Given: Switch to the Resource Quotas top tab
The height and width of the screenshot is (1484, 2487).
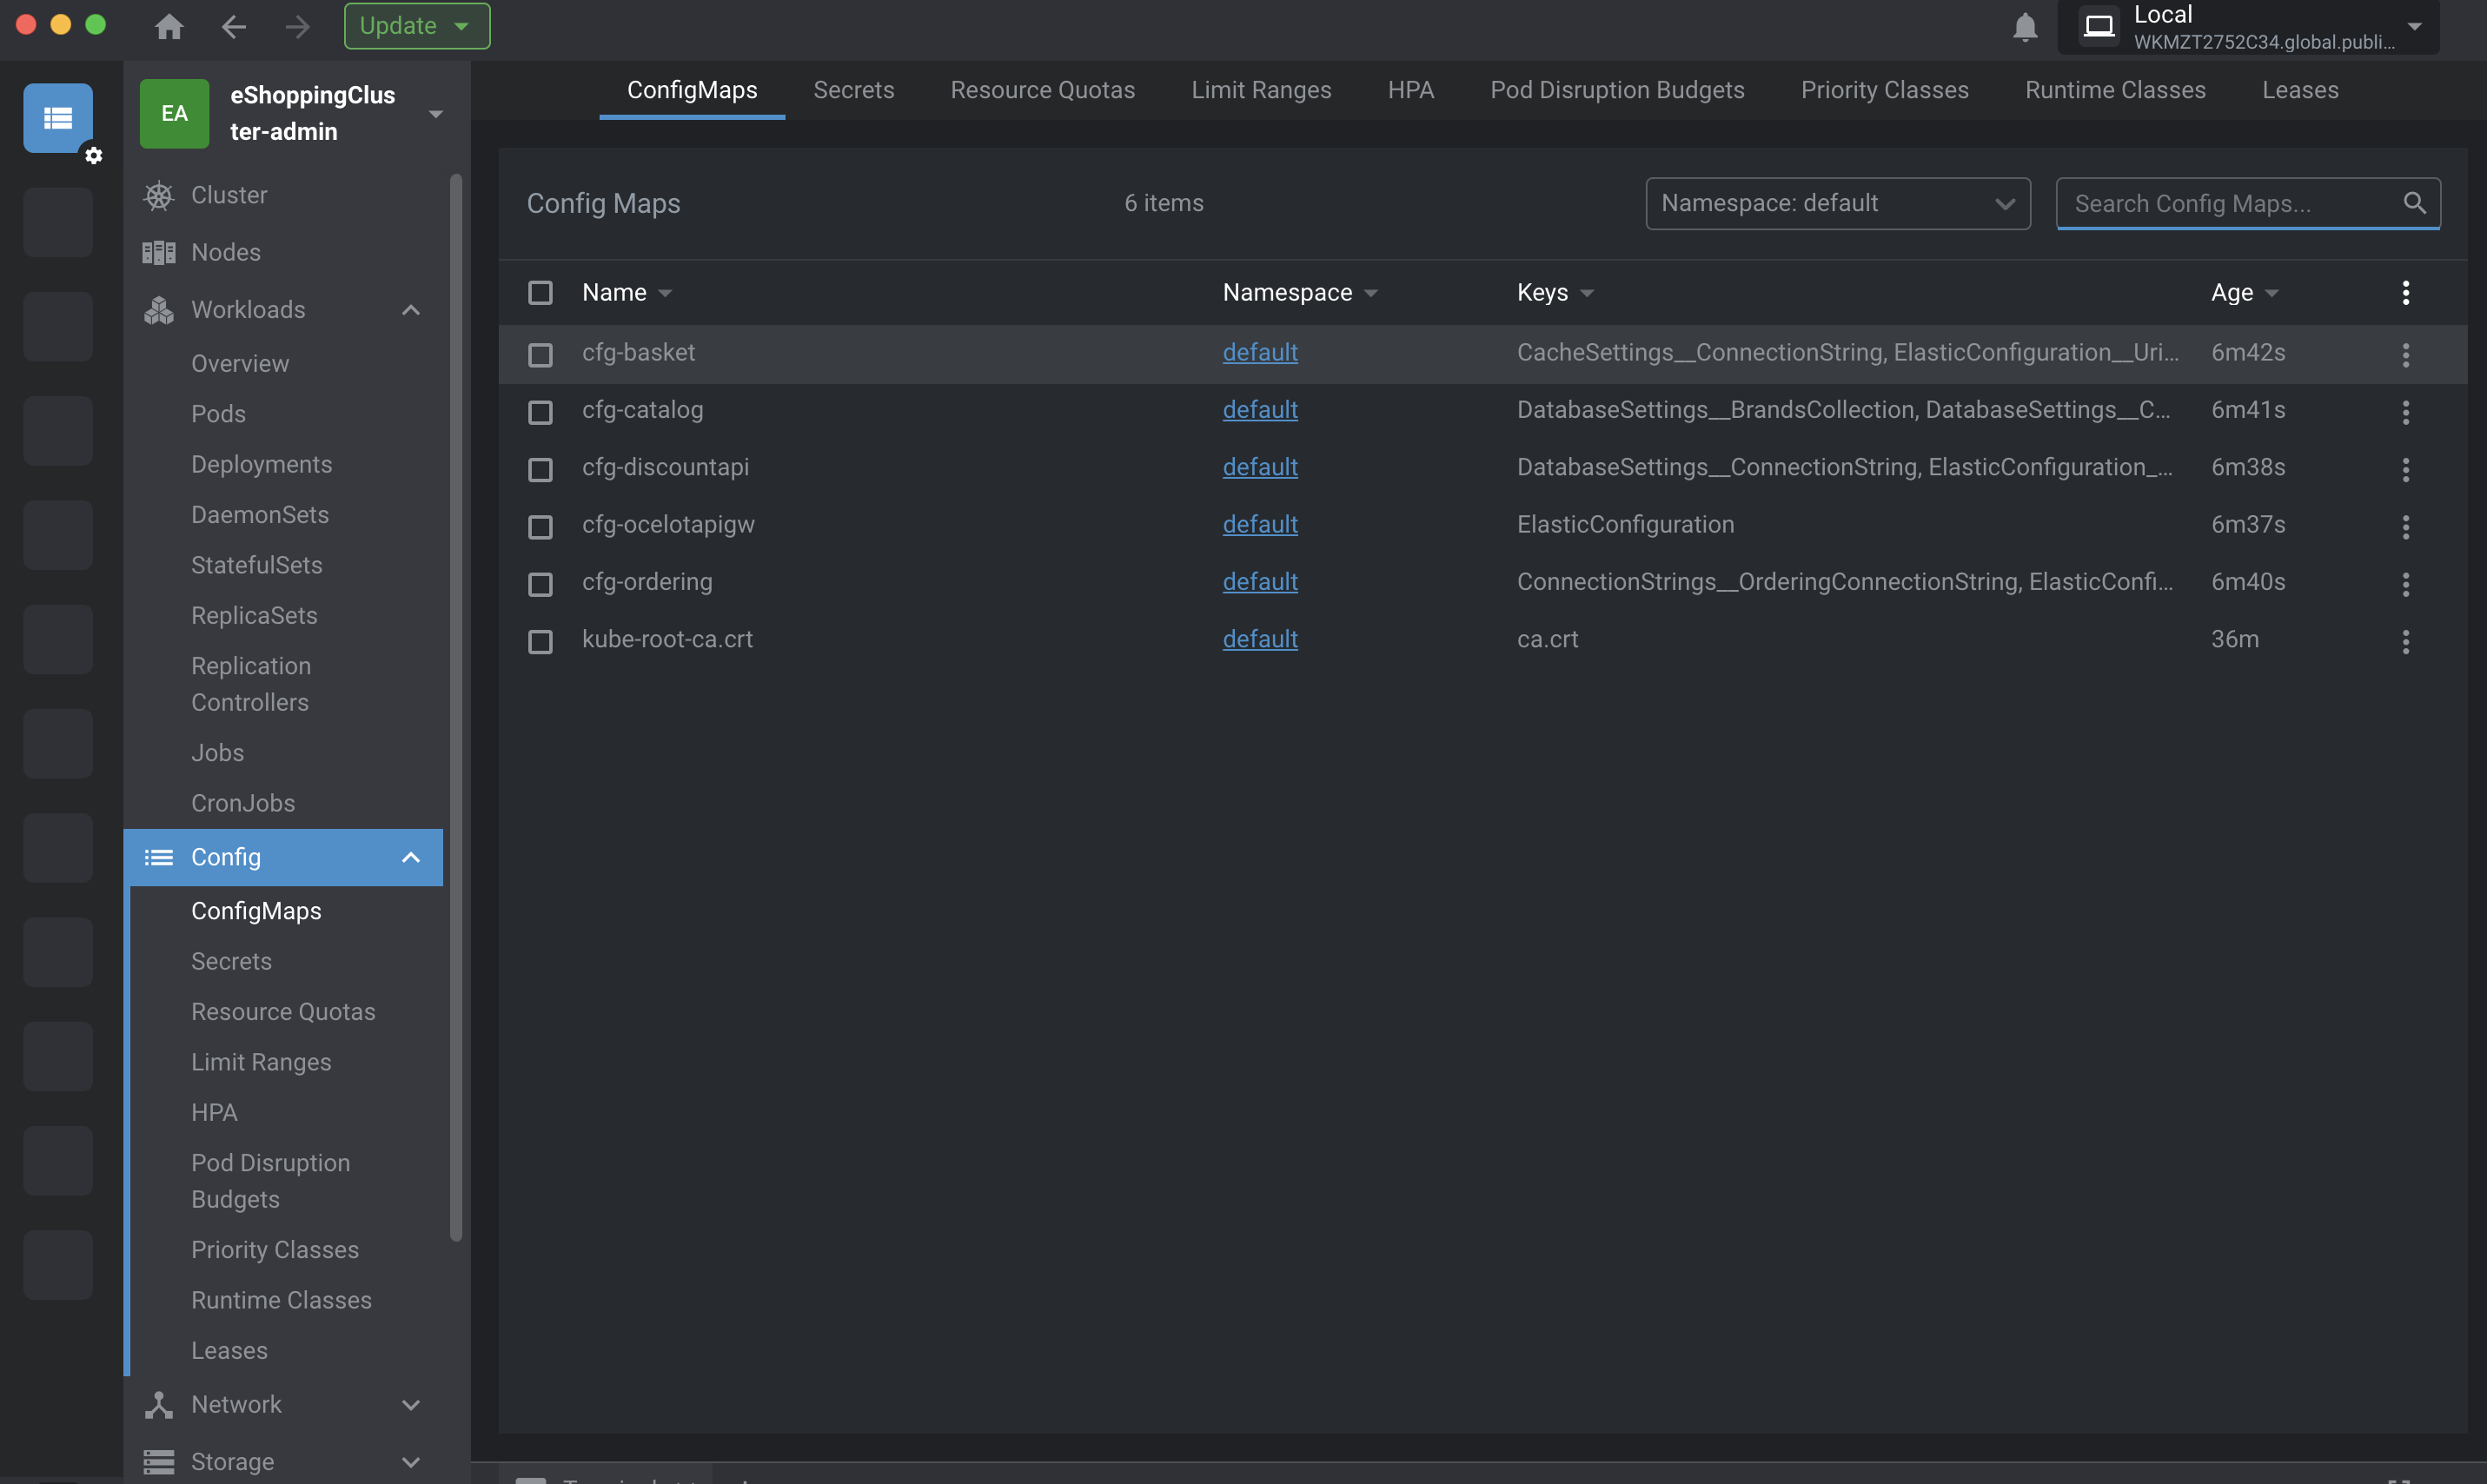Looking at the screenshot, I should 1042,90.
